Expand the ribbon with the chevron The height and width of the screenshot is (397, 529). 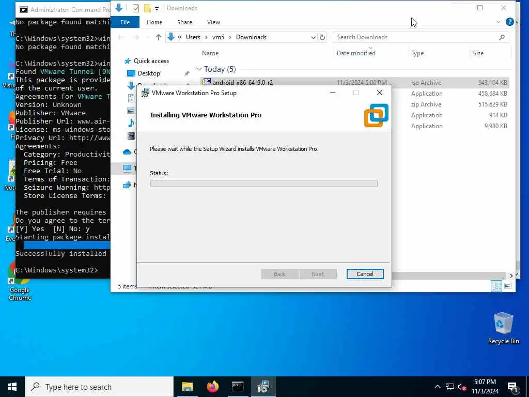(x=499, y=22)
